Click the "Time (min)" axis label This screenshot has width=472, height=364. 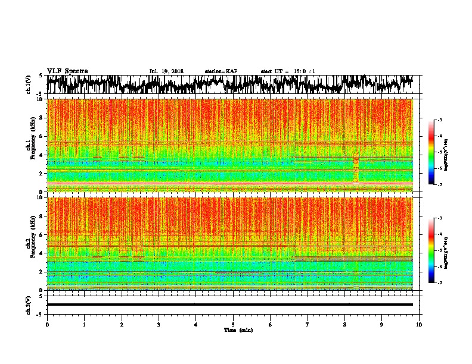[x=238, y=330]
